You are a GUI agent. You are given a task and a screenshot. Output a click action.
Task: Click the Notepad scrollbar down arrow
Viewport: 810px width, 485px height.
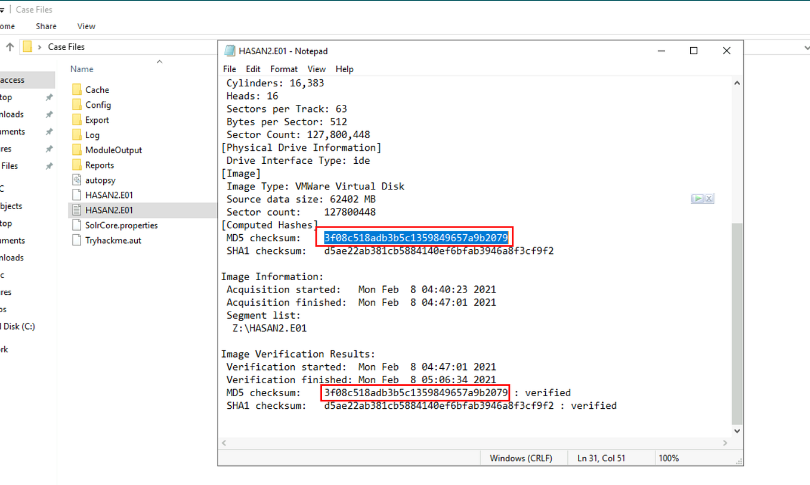(737, 431)
